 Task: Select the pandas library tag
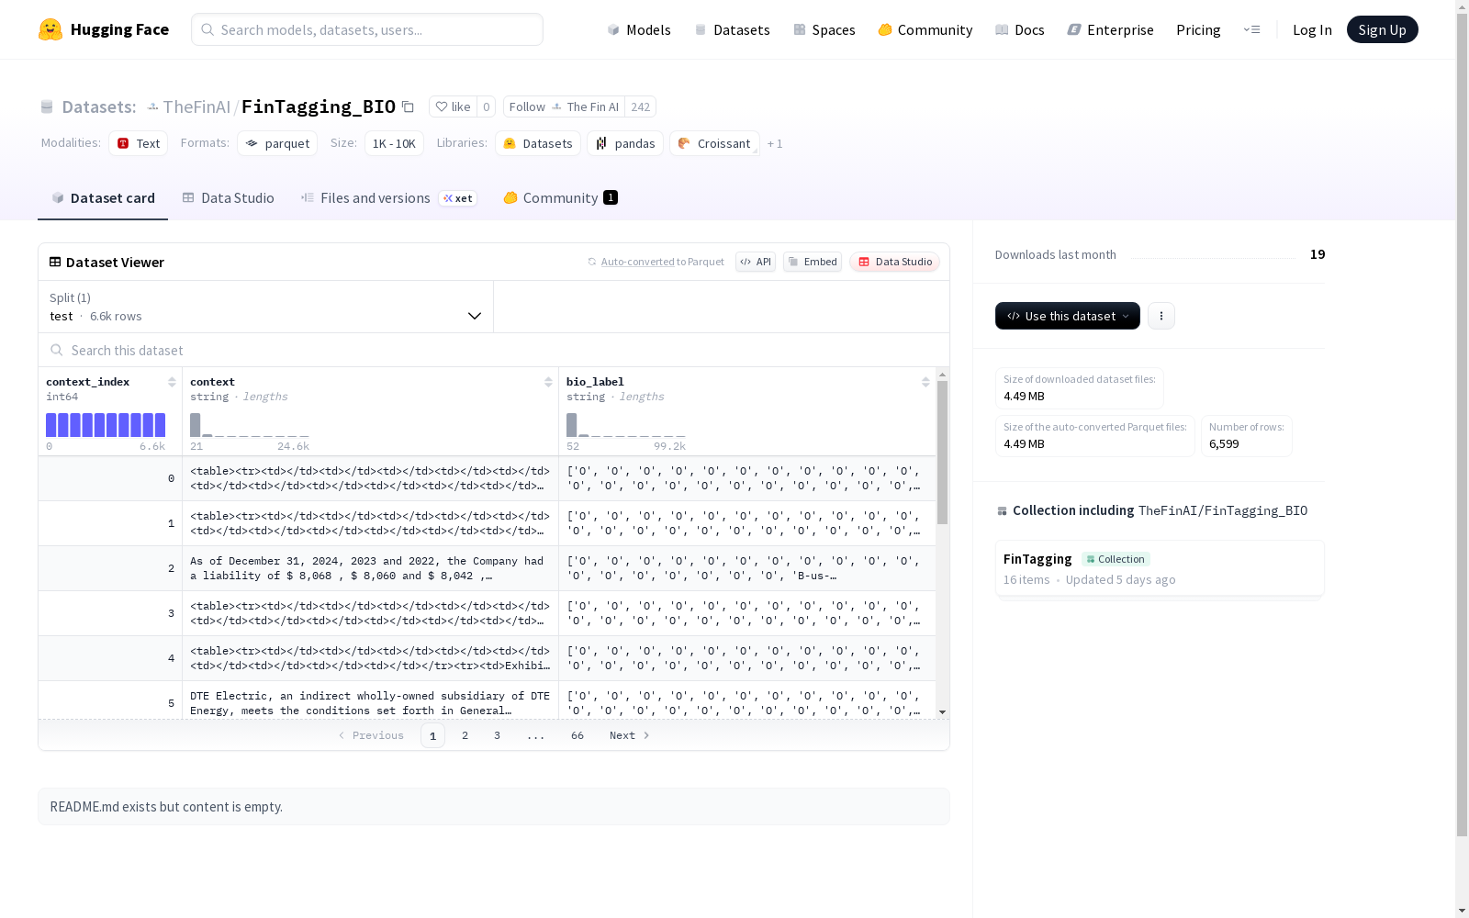(x=625, y=143)
